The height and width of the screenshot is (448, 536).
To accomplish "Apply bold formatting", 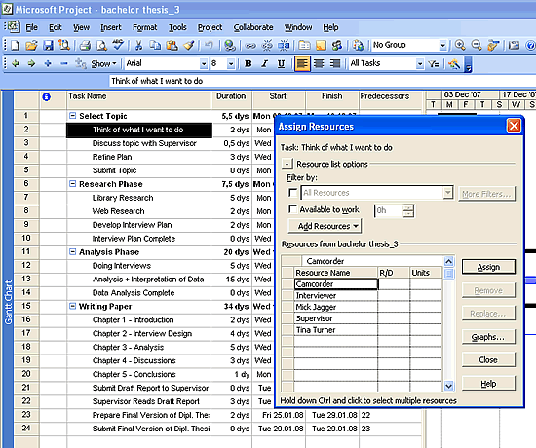I will coord(249,63).
